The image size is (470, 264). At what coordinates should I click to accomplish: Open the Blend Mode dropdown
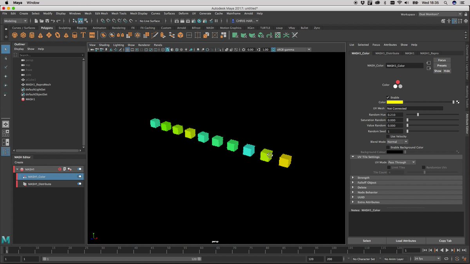tap(397, 142)
